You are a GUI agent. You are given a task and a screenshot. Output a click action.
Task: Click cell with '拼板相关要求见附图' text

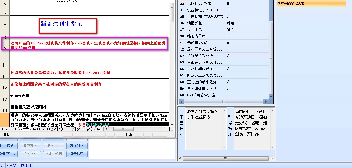pos(89,107)
